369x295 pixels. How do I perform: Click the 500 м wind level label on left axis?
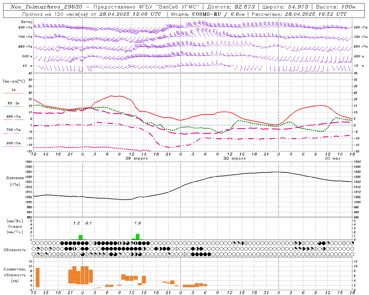point(27,56)
